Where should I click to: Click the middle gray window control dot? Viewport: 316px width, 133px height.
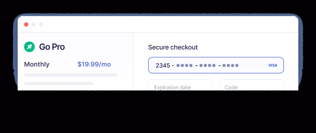tap(34, 24)
